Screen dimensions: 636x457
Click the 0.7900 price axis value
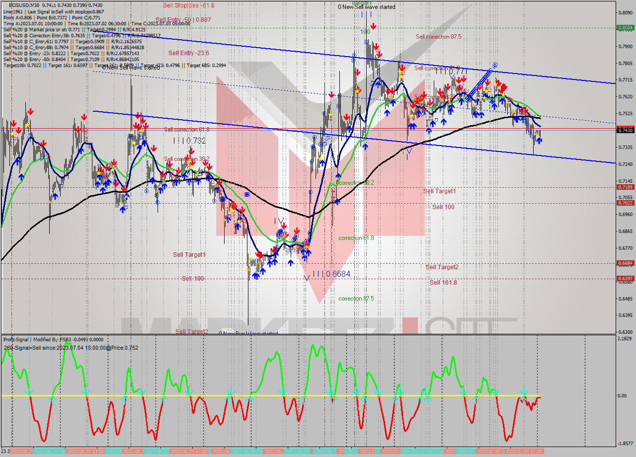coord(626,46)
